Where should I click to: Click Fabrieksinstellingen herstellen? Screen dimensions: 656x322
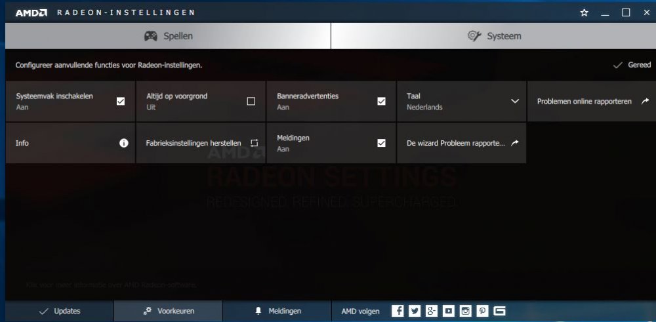coord(201,143)
